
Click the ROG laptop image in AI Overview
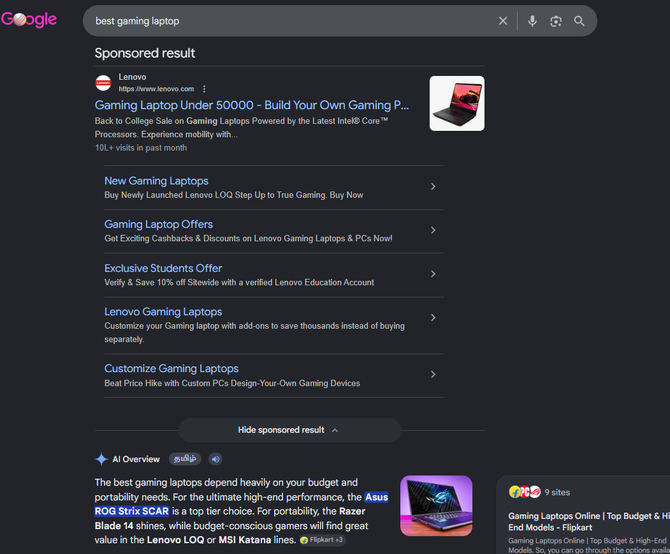436,505
